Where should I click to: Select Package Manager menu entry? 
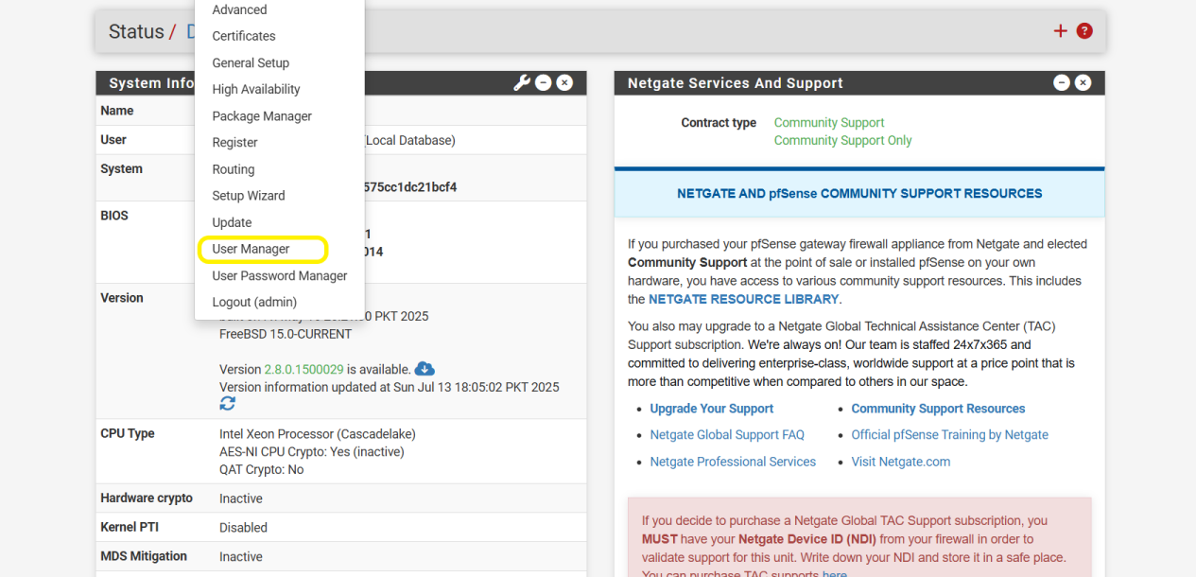(262, 116)
